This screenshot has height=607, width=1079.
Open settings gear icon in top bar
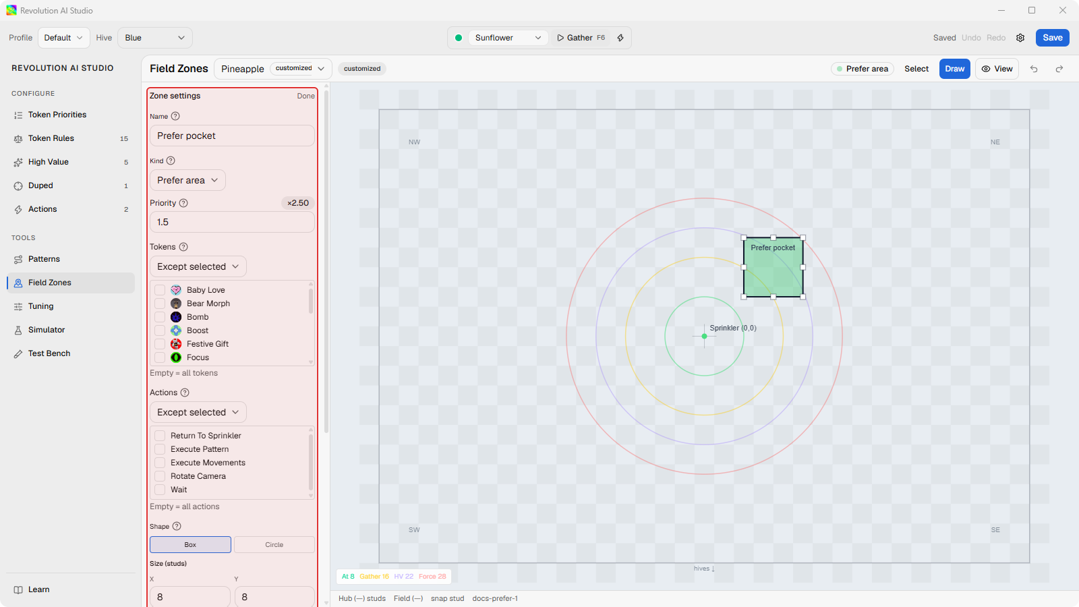(1020, 38)
